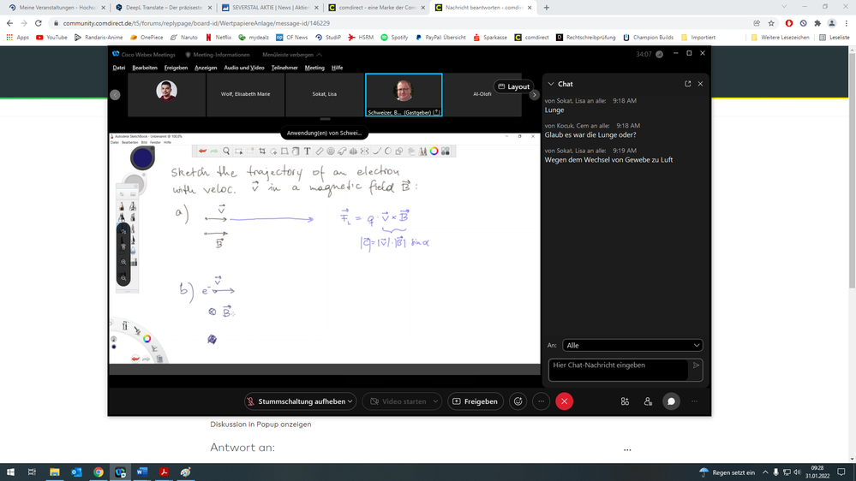Select the SketchBook crop tool
This screenshot has height=481, width=856.
pos(262,151)
